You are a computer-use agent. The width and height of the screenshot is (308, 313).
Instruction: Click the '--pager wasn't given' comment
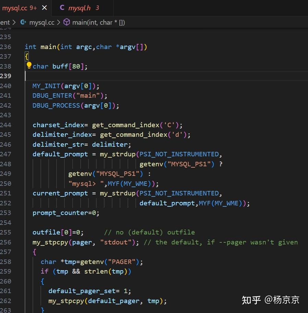(x=258, y=242)
